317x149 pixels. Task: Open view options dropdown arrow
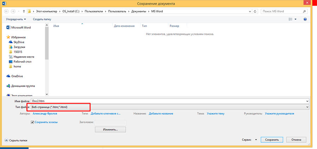[x=296, y=19]
